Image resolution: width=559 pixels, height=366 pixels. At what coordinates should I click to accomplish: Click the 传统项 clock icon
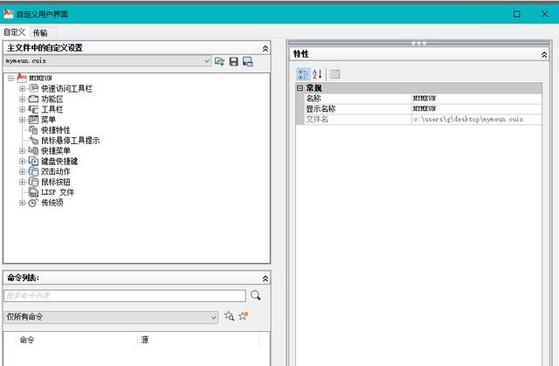[33, 203]
